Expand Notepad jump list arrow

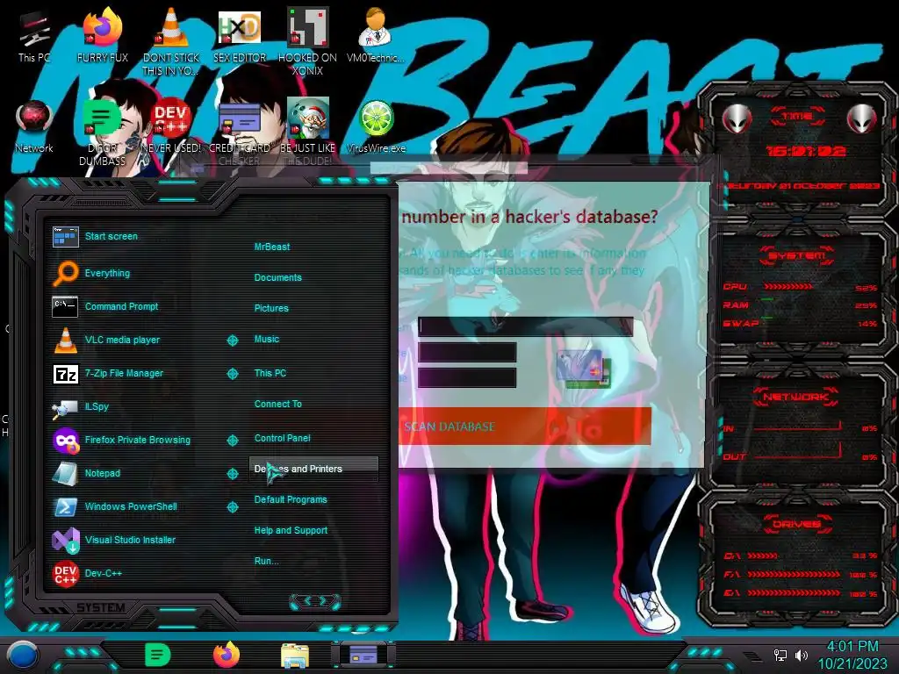point(232,473)
